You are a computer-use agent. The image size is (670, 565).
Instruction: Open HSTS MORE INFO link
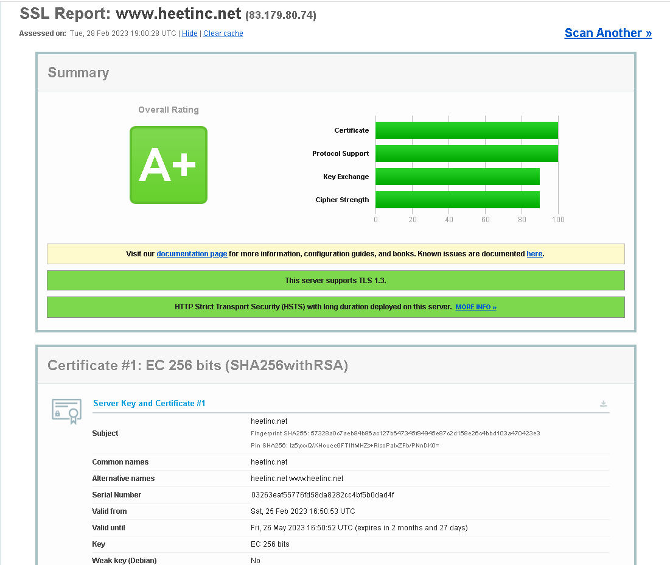pyautogui.click(x=476, y=307)
